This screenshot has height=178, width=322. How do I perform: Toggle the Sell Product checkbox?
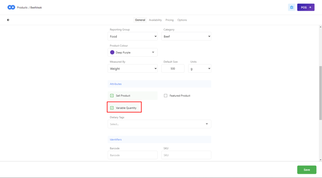tap(112, 96)
